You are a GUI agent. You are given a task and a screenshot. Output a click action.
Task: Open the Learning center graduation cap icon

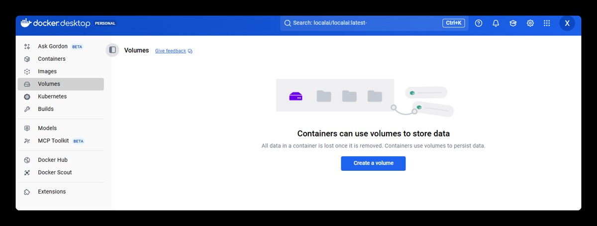click(x=513, y=23)
